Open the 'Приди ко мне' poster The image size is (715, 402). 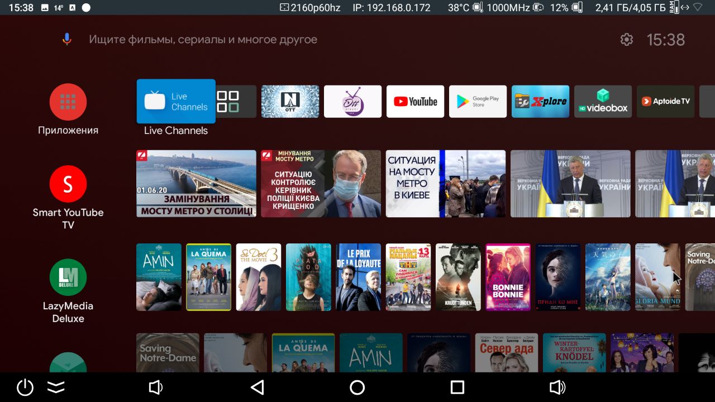pyautogui.click(x=558, y=277)
